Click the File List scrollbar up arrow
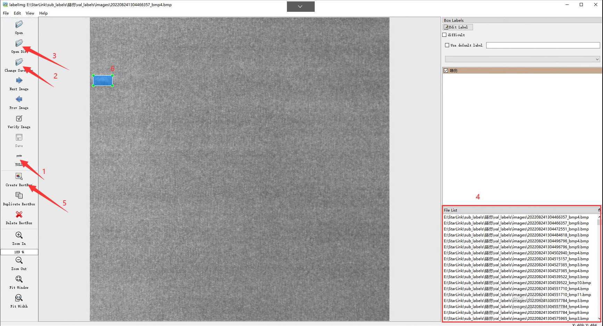This screenshot has width=603, height=326. [x=599, y=217]
